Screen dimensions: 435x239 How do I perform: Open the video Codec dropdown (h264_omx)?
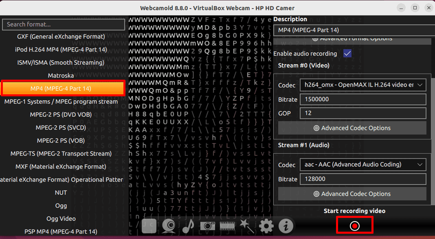(362, 85)
